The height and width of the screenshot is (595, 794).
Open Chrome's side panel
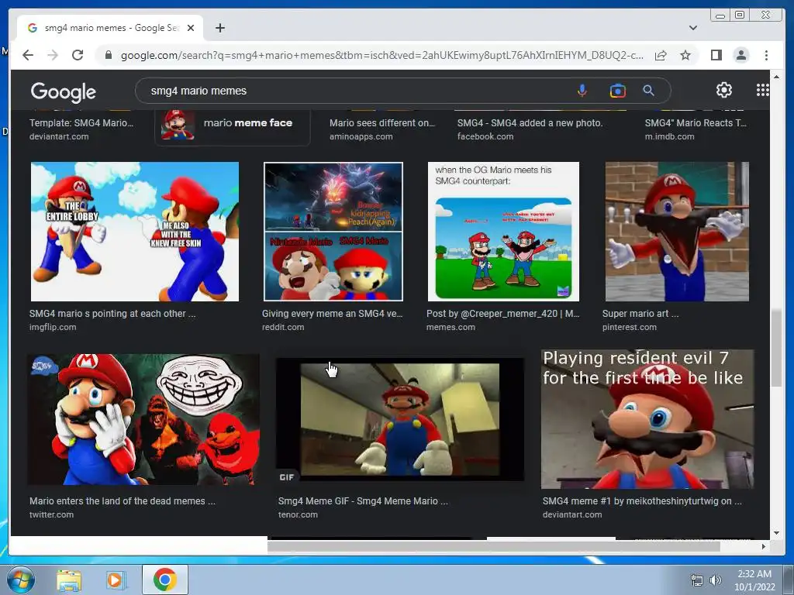pos(716,55)
